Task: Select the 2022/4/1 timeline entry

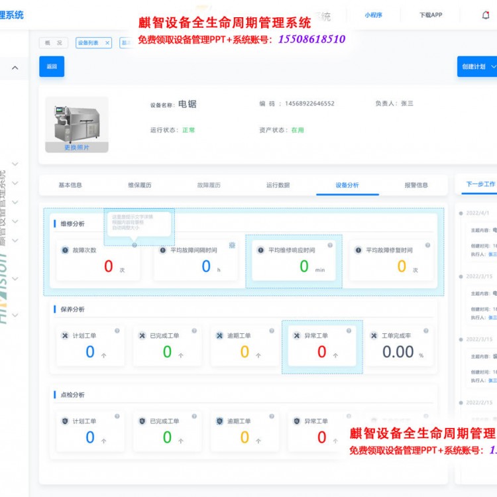Action: pos(477,213)
